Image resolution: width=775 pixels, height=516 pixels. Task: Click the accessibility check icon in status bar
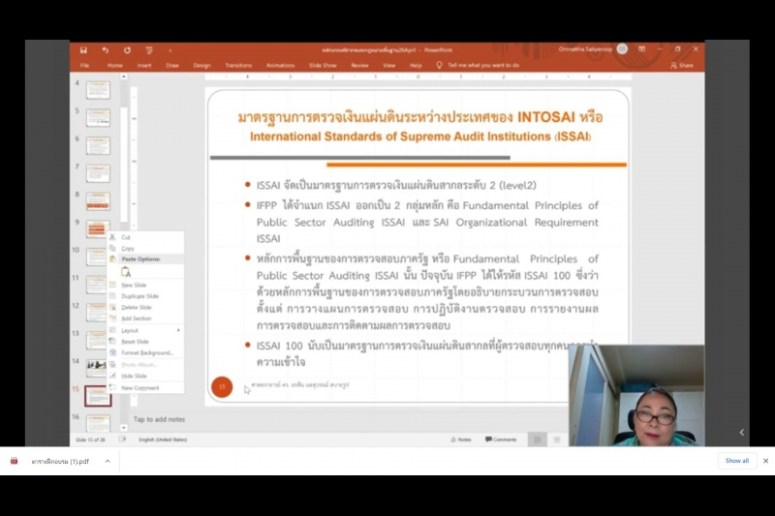click(x=122, y=440)
